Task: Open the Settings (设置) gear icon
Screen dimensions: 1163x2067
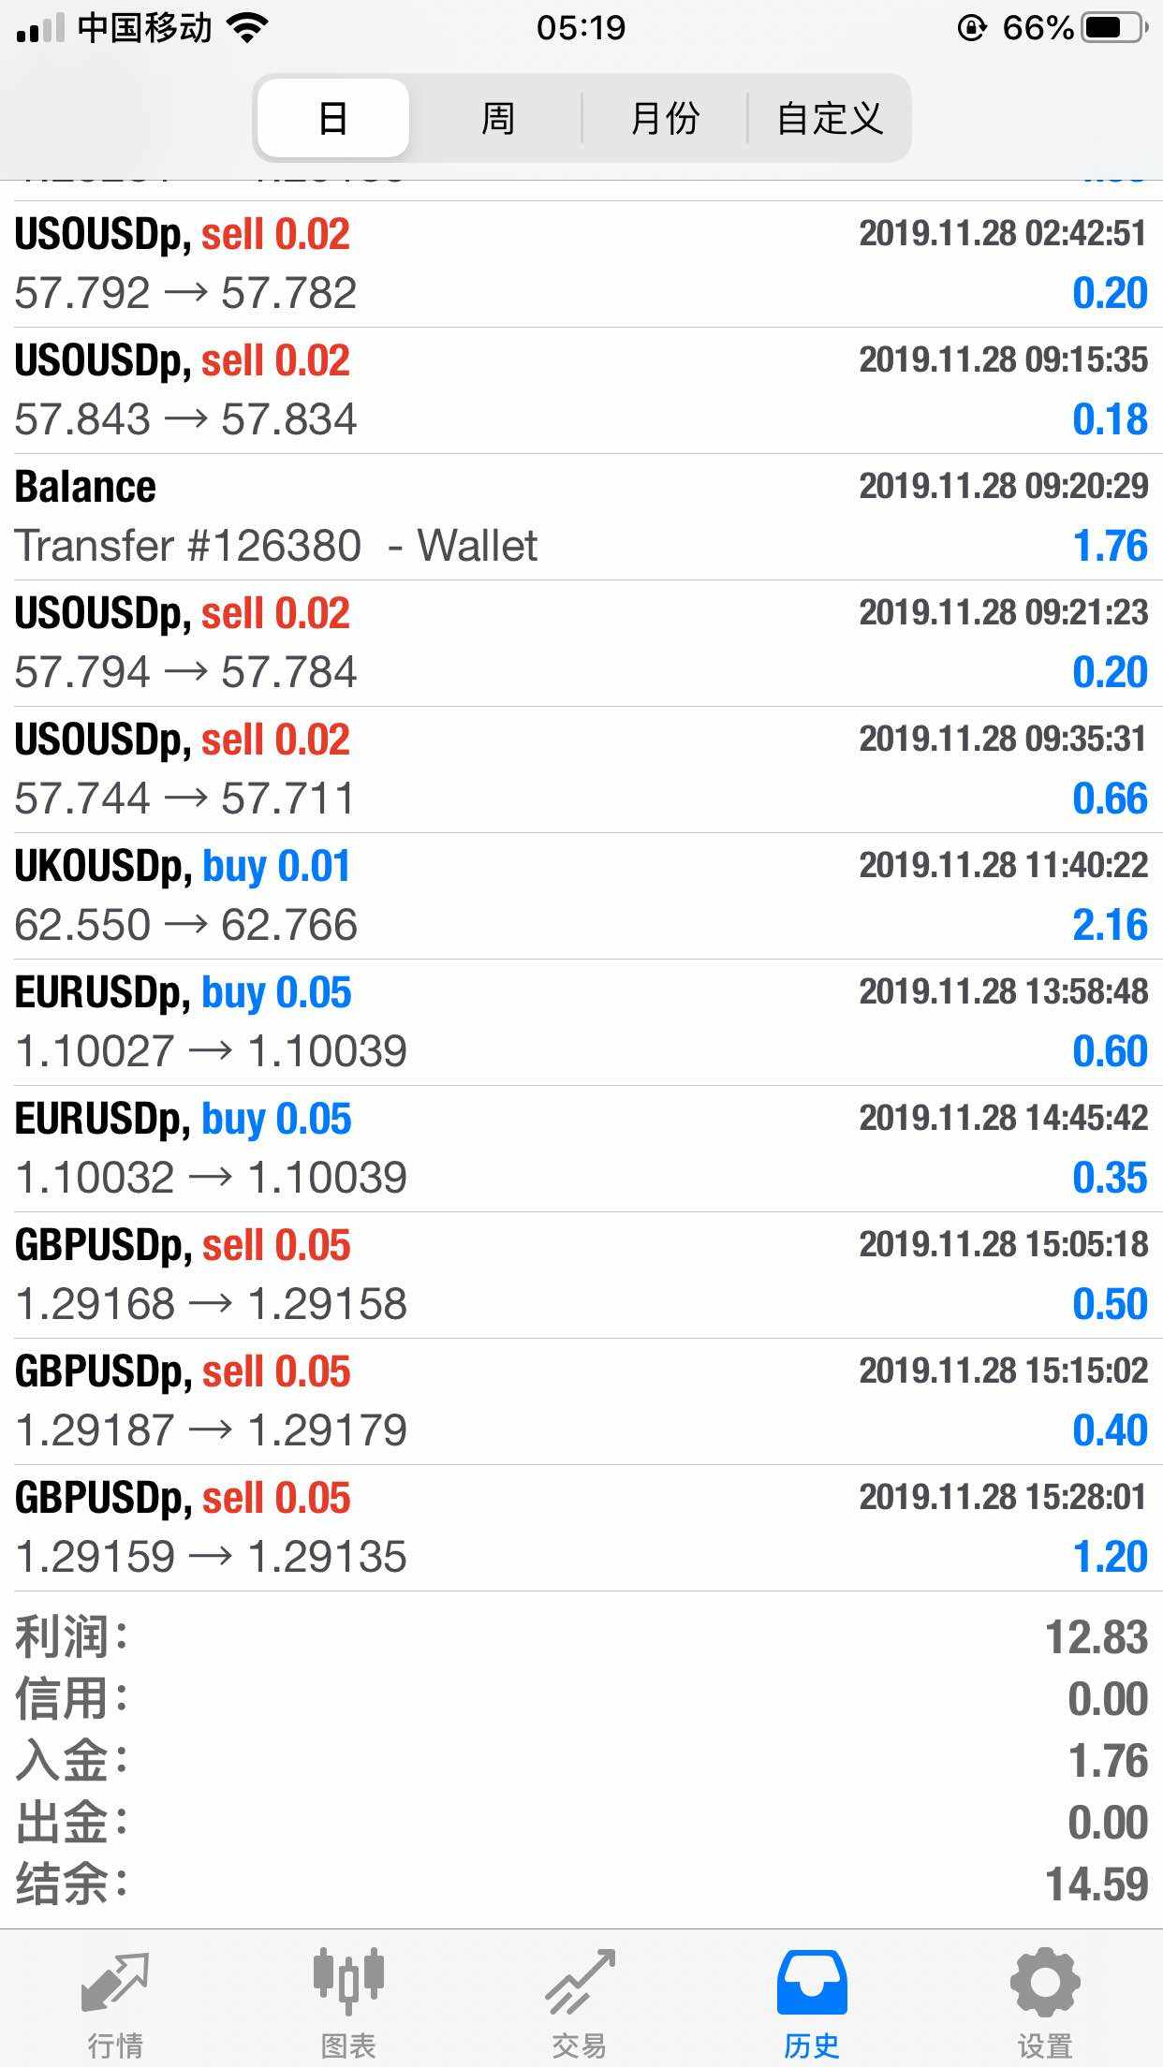Action: [1044, 1981]
